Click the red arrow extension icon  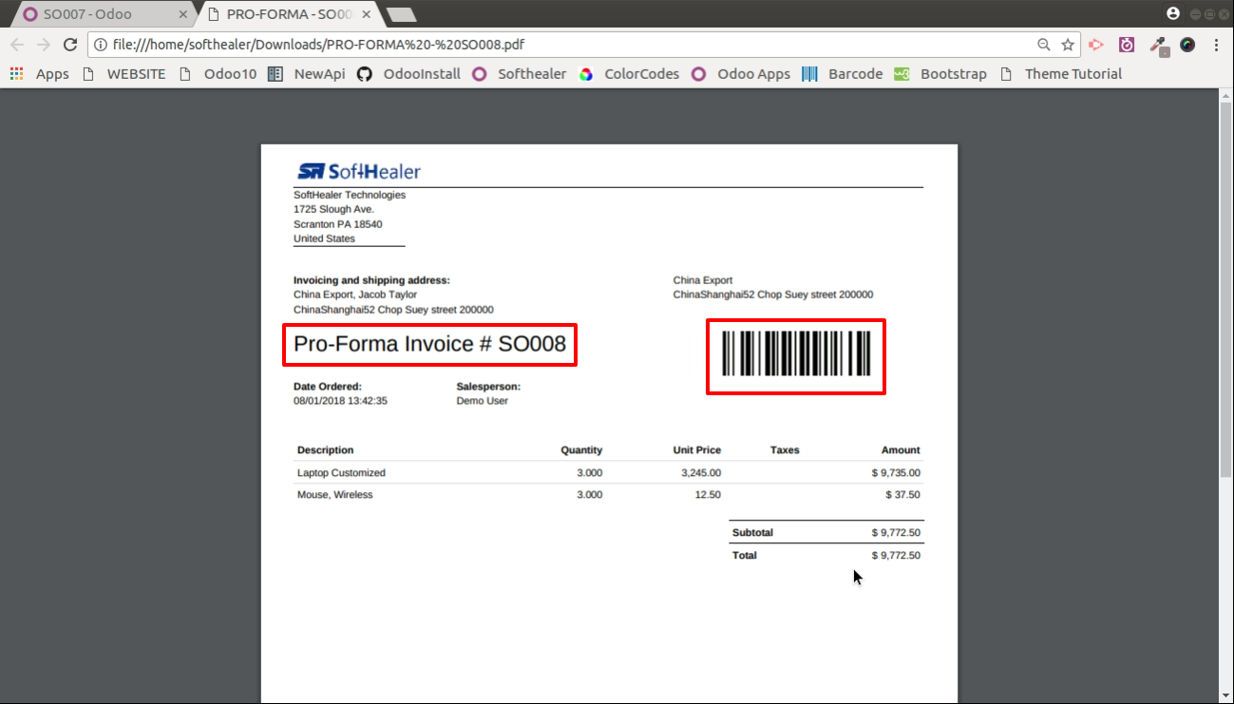[1096, 45]
